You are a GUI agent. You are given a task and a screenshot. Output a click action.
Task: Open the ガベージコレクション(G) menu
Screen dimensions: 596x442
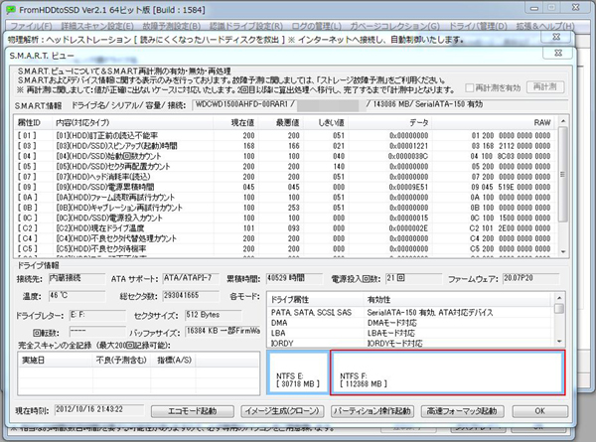point(394,26)
